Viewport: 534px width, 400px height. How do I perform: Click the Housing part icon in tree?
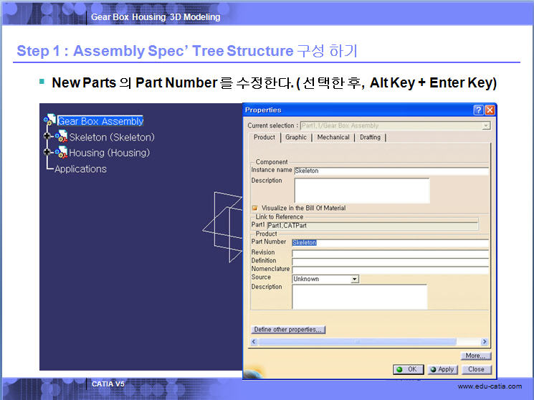62,153
